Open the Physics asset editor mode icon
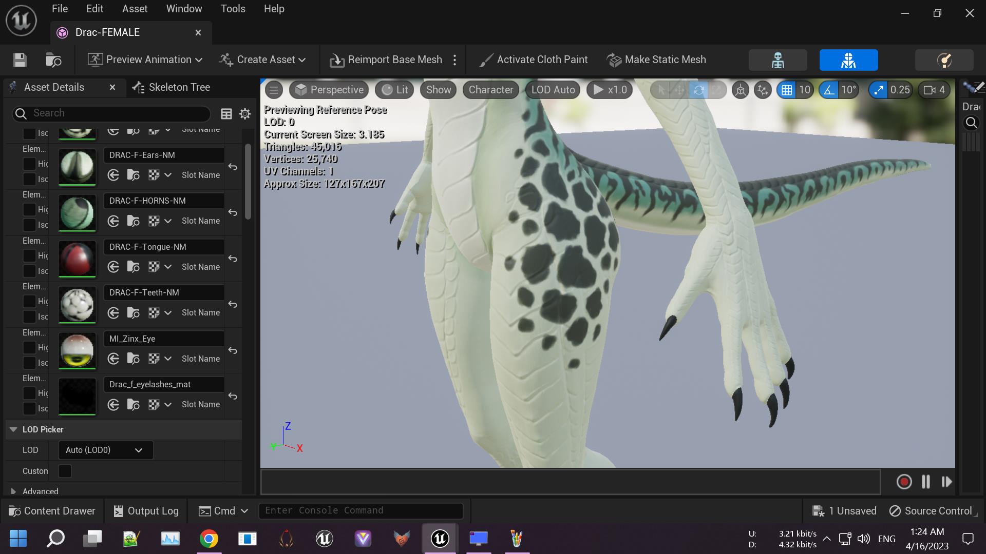The width and height of the screenshot is (986, 554). 944,60
